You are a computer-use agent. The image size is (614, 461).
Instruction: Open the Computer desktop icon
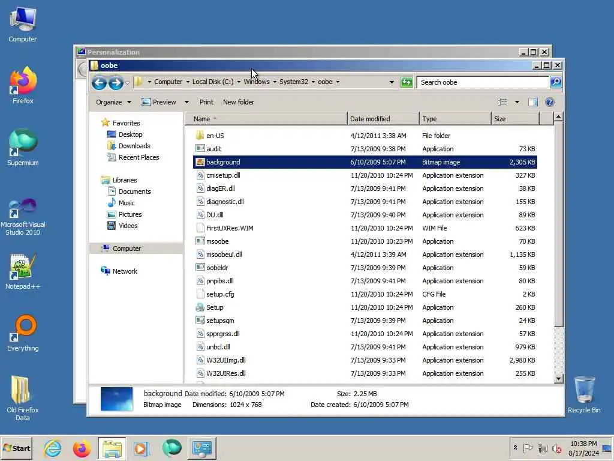coord(23,24)
